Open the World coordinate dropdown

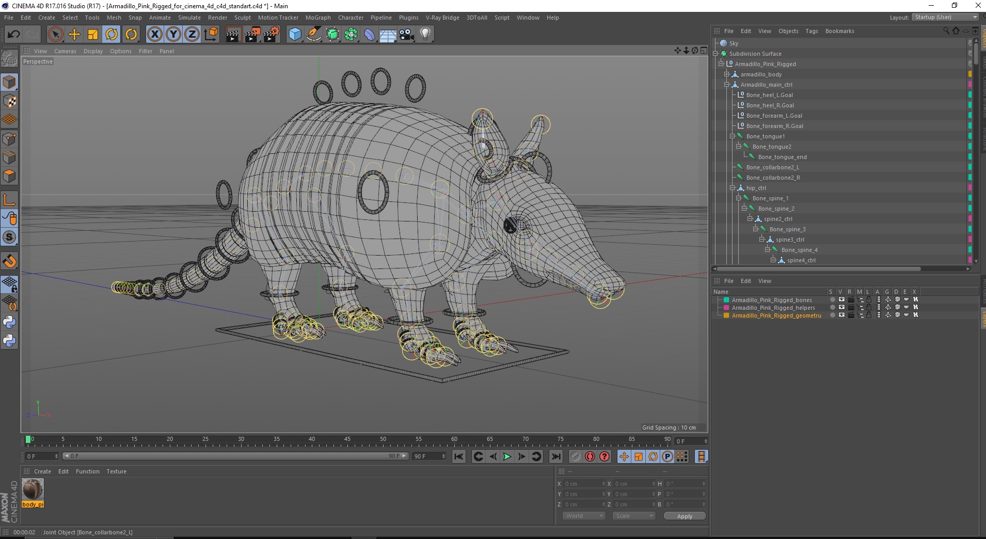tap(583, 516)
